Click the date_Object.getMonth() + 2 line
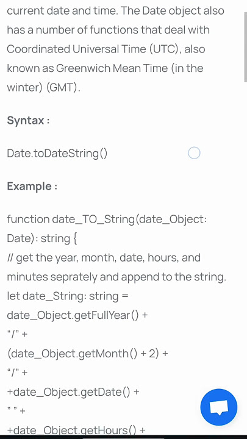 click(x=88, y=354)
